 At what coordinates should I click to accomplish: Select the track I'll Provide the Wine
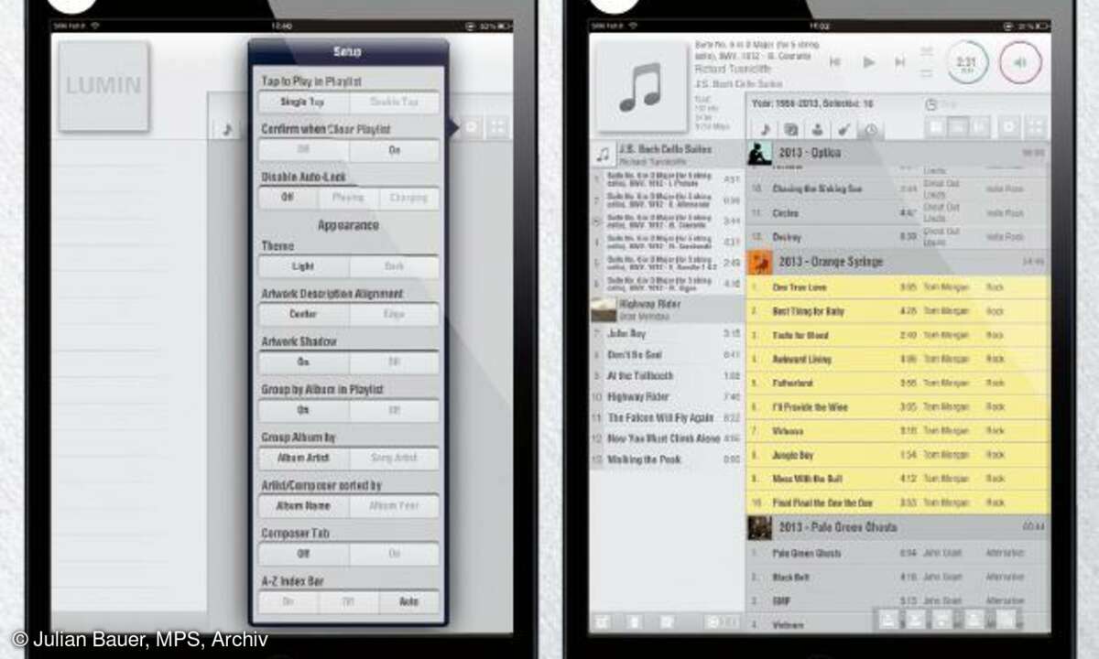coord(898,407)
